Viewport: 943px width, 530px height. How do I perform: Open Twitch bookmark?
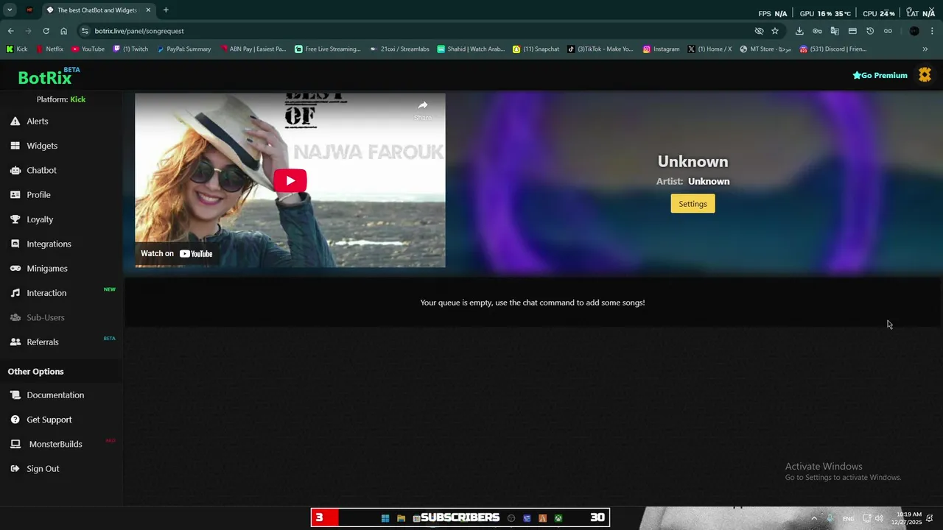(130, 49)
